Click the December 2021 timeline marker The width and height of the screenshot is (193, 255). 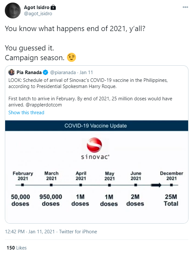[x=171, y=185]
